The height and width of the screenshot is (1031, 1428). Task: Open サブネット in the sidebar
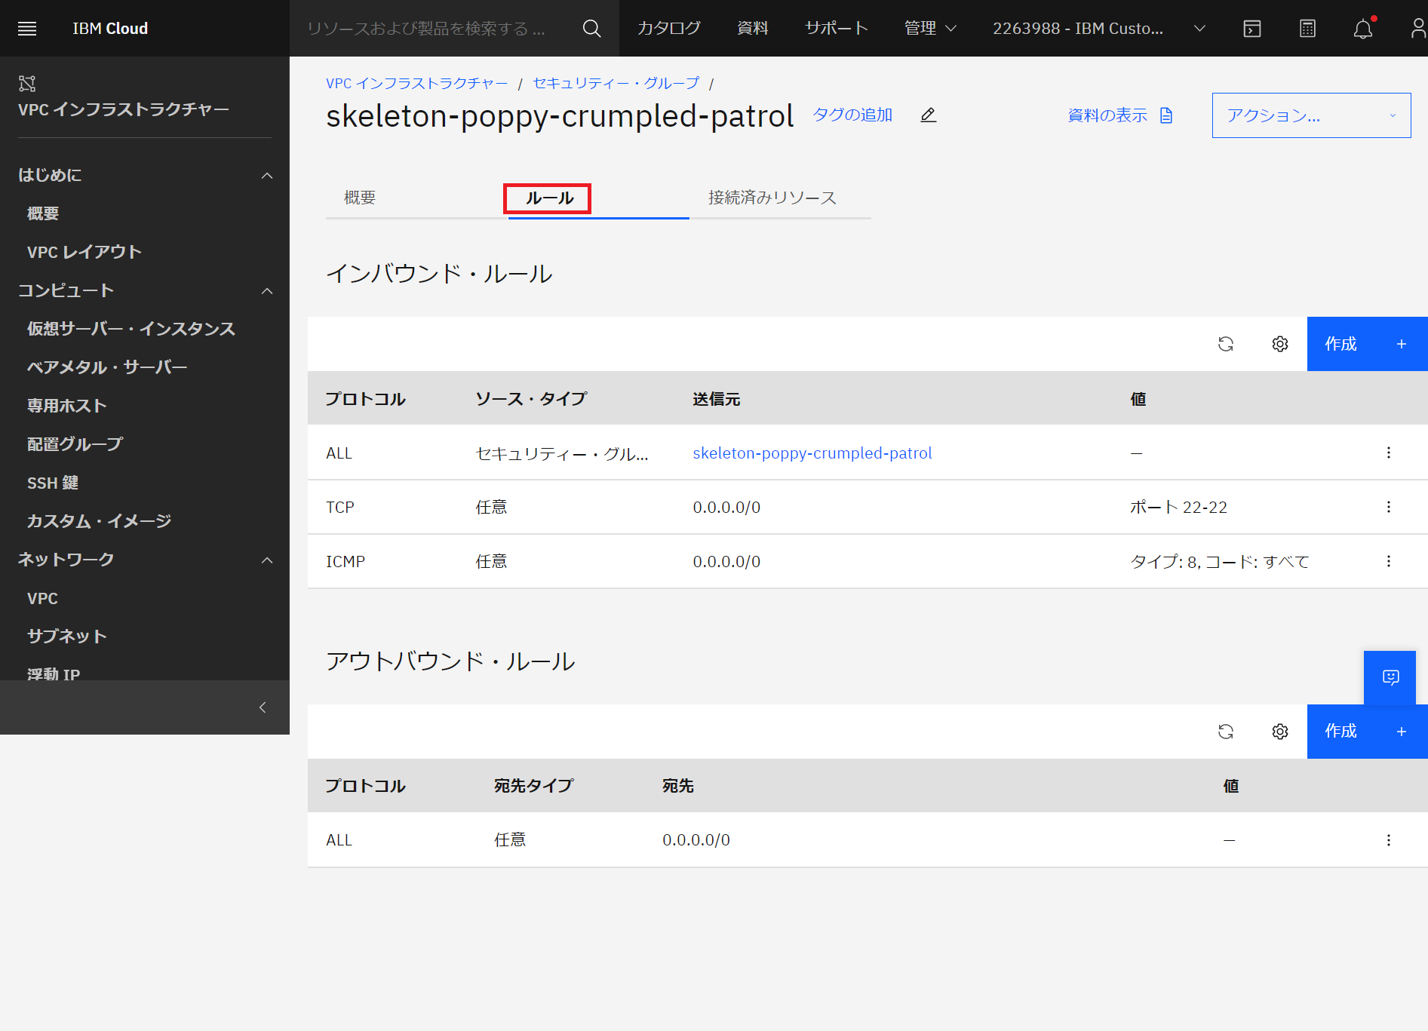tap(67, 637)
